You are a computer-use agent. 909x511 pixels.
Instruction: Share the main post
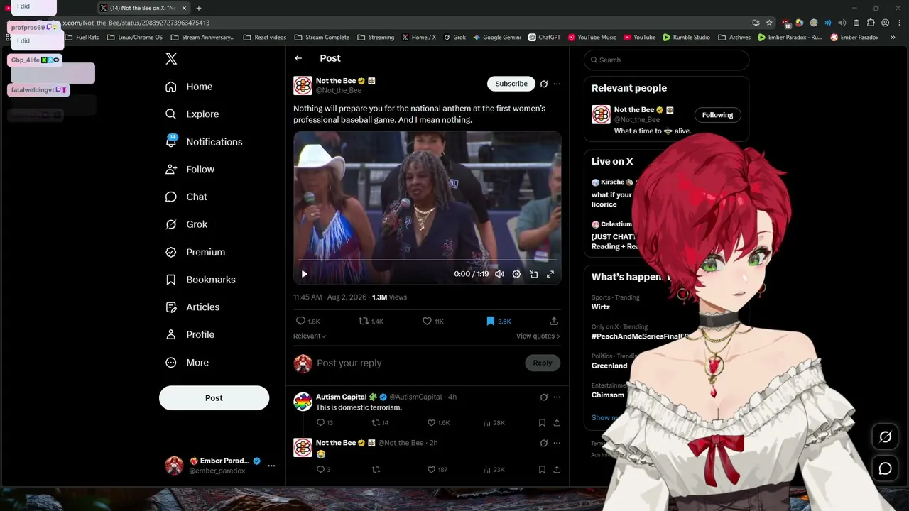pyautogui.click(x=554, y=321)
